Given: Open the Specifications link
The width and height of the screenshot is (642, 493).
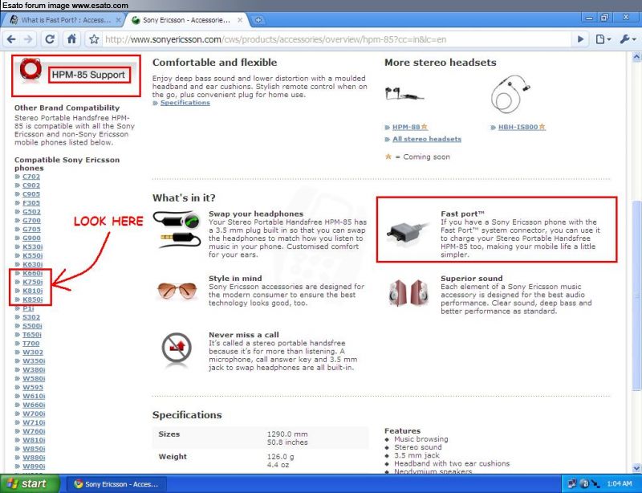Looking at the screenshot, I should click(x=185, y=103).
